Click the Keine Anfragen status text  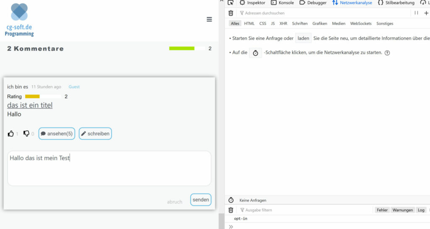[253, 200]
